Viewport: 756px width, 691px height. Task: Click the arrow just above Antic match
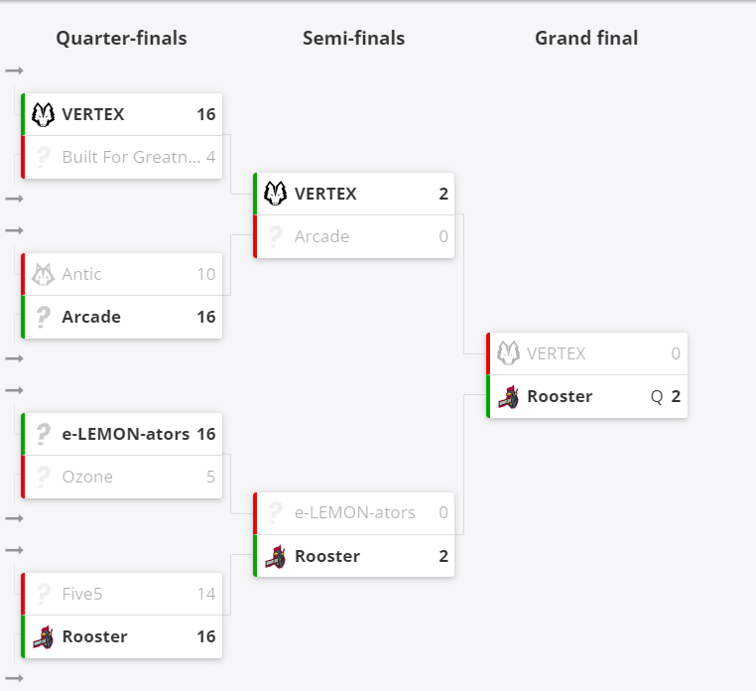[x=15, y=230]
